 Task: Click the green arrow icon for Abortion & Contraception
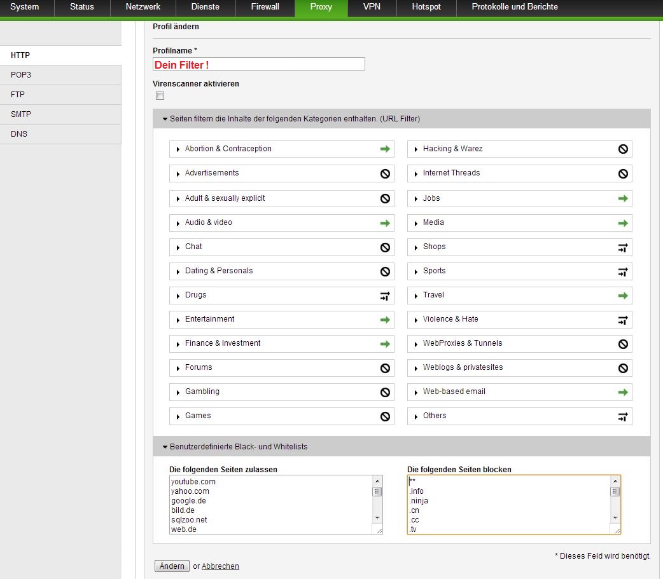[385, 149]
